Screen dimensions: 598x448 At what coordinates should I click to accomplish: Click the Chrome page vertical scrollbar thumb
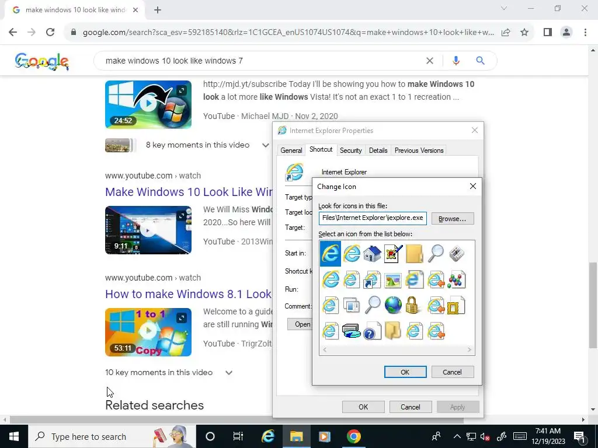pyautogui.click(x=593, y=304)
